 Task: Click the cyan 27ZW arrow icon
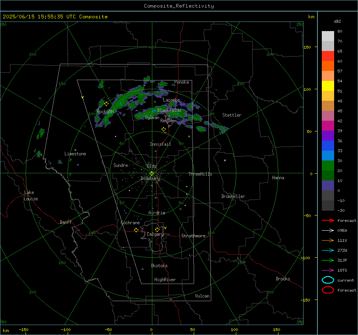tap(328, 251)
